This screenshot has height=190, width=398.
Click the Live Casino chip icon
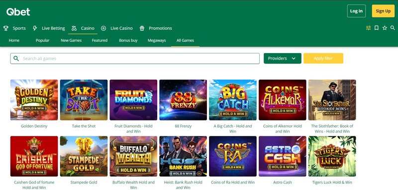coord(103,28)
